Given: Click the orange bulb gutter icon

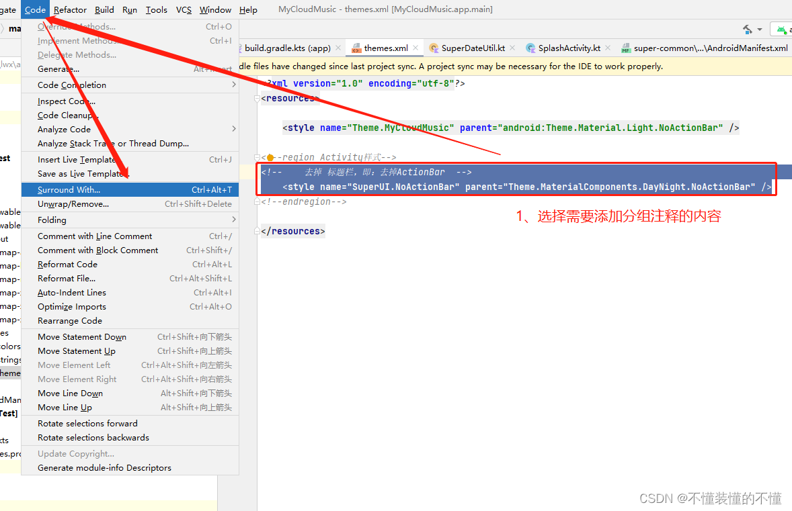Looking at the screenshot, I should point(270,157).
